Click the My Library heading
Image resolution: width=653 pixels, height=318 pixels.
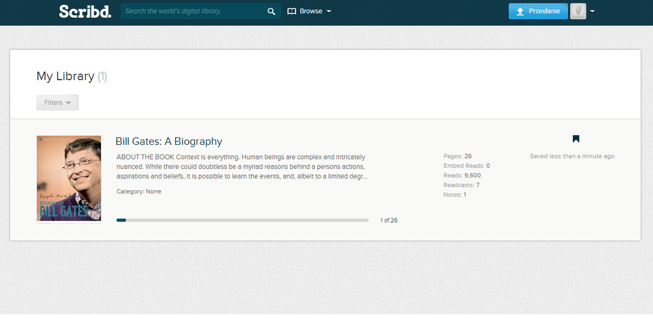coord(72,76)
